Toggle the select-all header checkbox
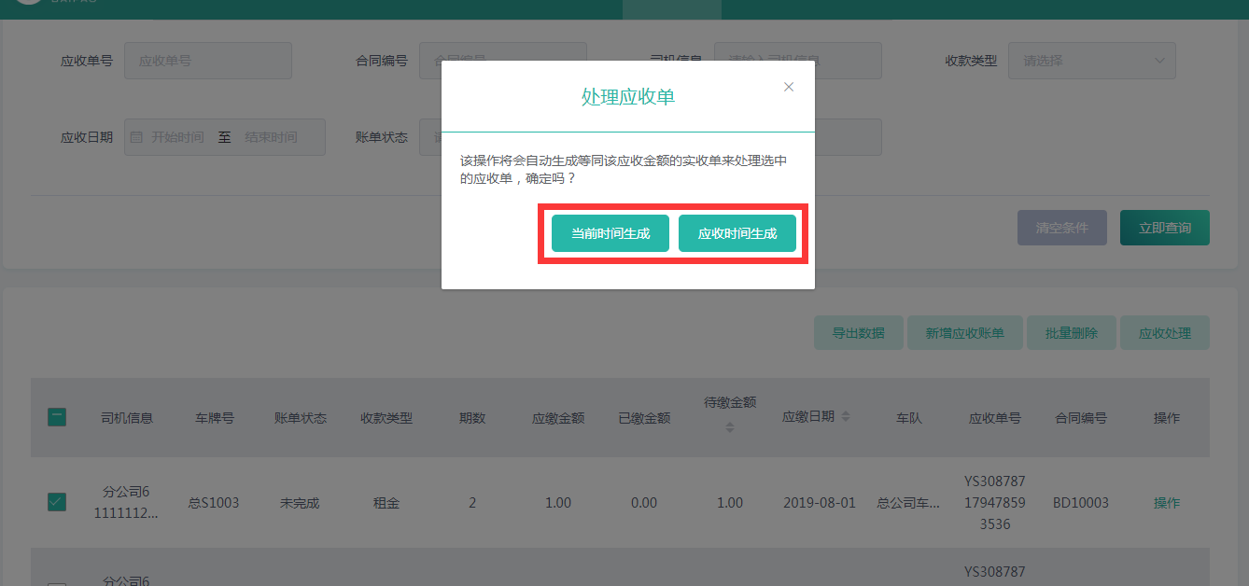This screenshot has height=586, width=1249. click(57, 417)
